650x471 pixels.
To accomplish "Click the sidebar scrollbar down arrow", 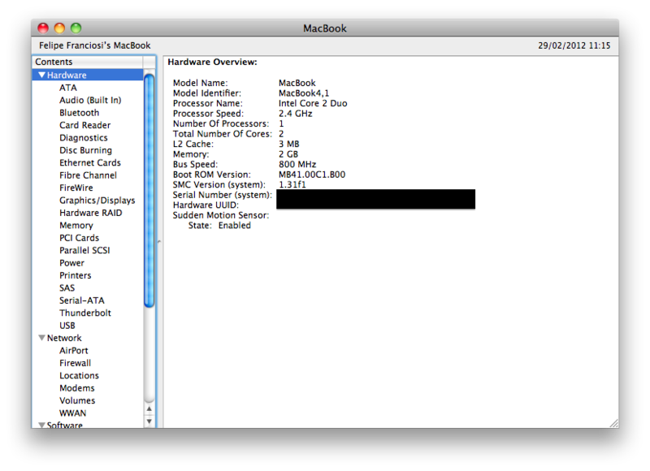I will pos(149,421).
